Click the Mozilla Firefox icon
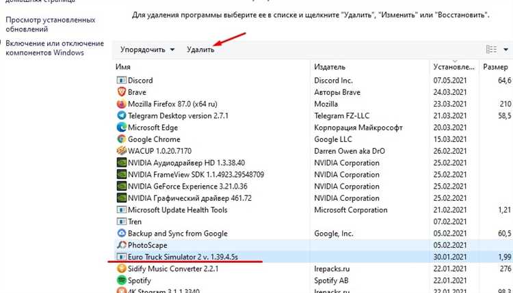 point(121,104)
